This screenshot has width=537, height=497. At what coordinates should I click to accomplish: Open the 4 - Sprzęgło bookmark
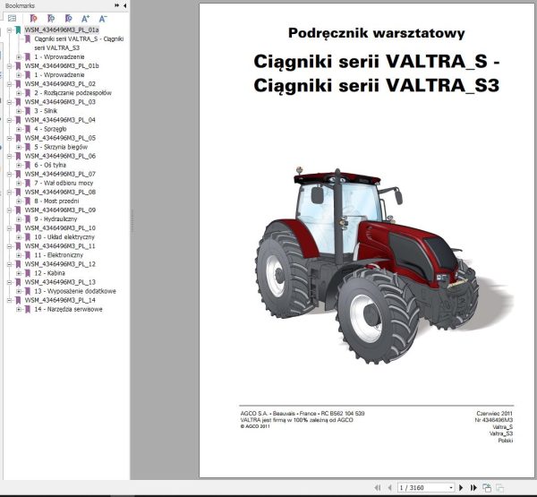click(x=50, y=129)
